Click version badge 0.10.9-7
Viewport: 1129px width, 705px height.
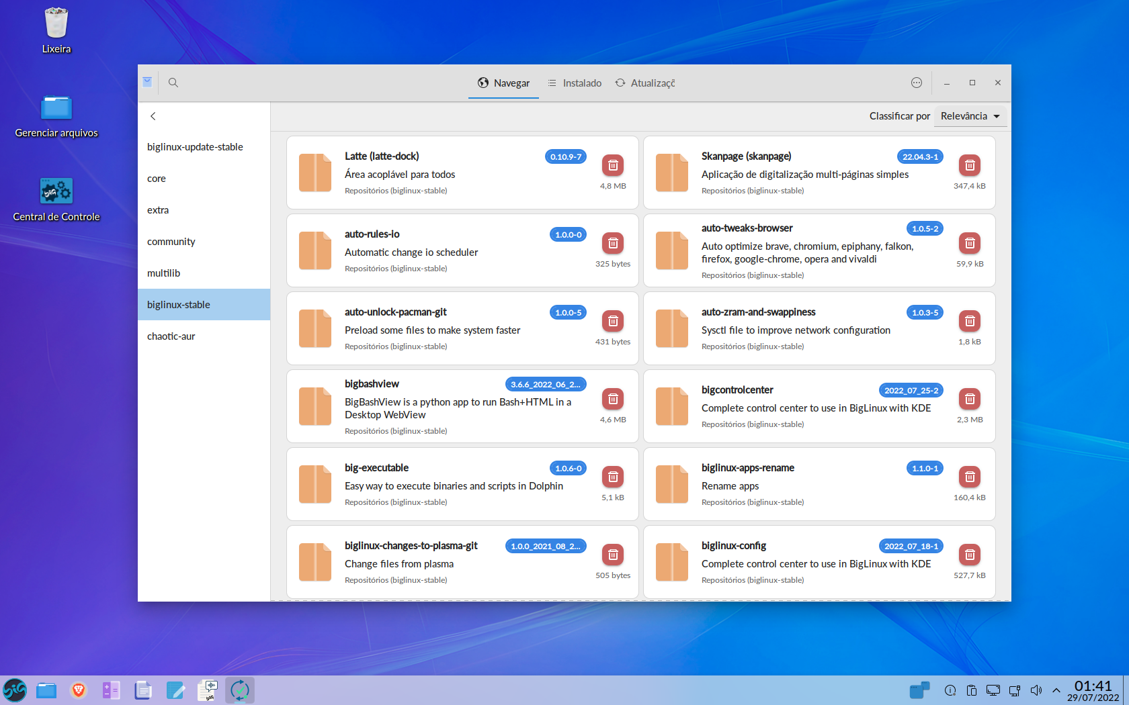coord(566,156)
